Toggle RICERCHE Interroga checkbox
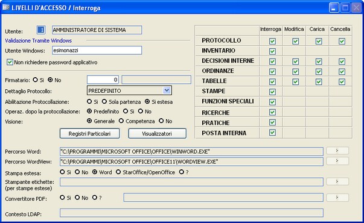Image resolution: width=364 pixels, height=223 pixels. pyautogui.click(x=272, y=112)
